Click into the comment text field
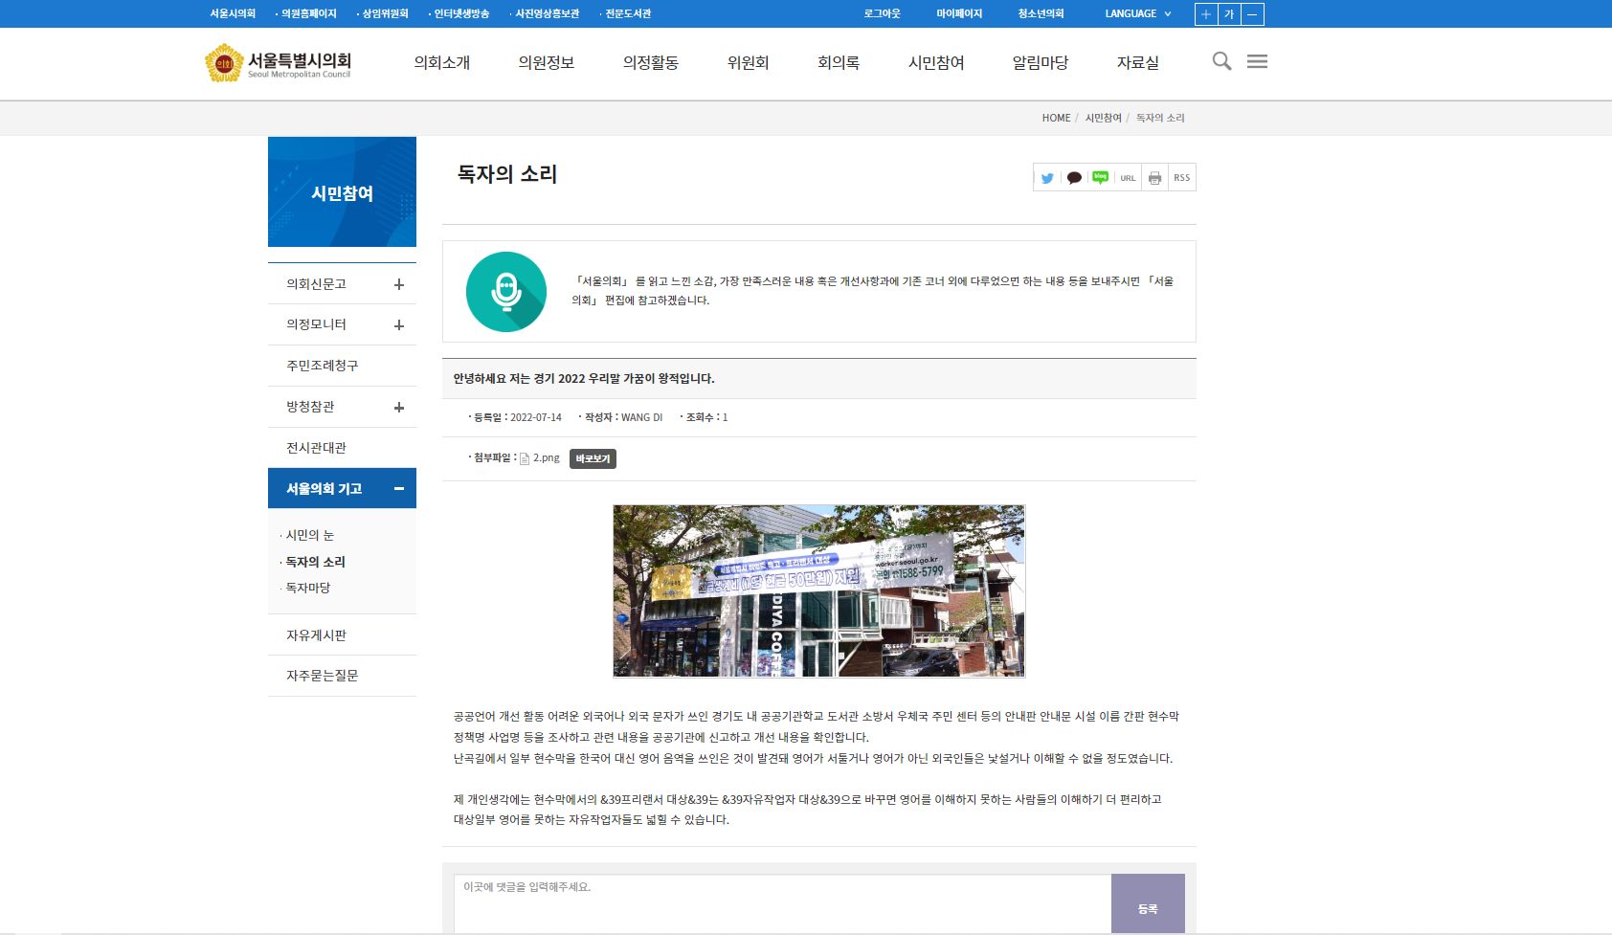The height and width of the screenshot is (935, 1612). pyautogui.click(x=781, y=902)
